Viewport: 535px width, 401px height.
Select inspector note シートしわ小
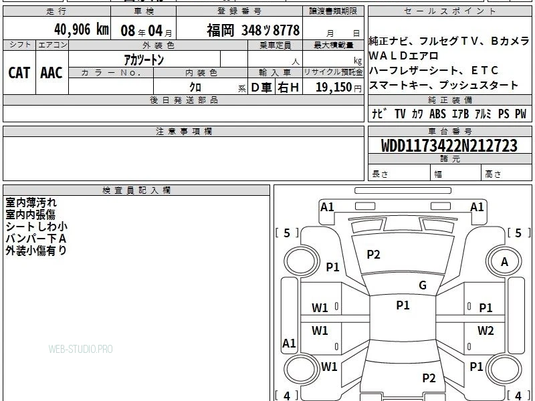[37, 227]
